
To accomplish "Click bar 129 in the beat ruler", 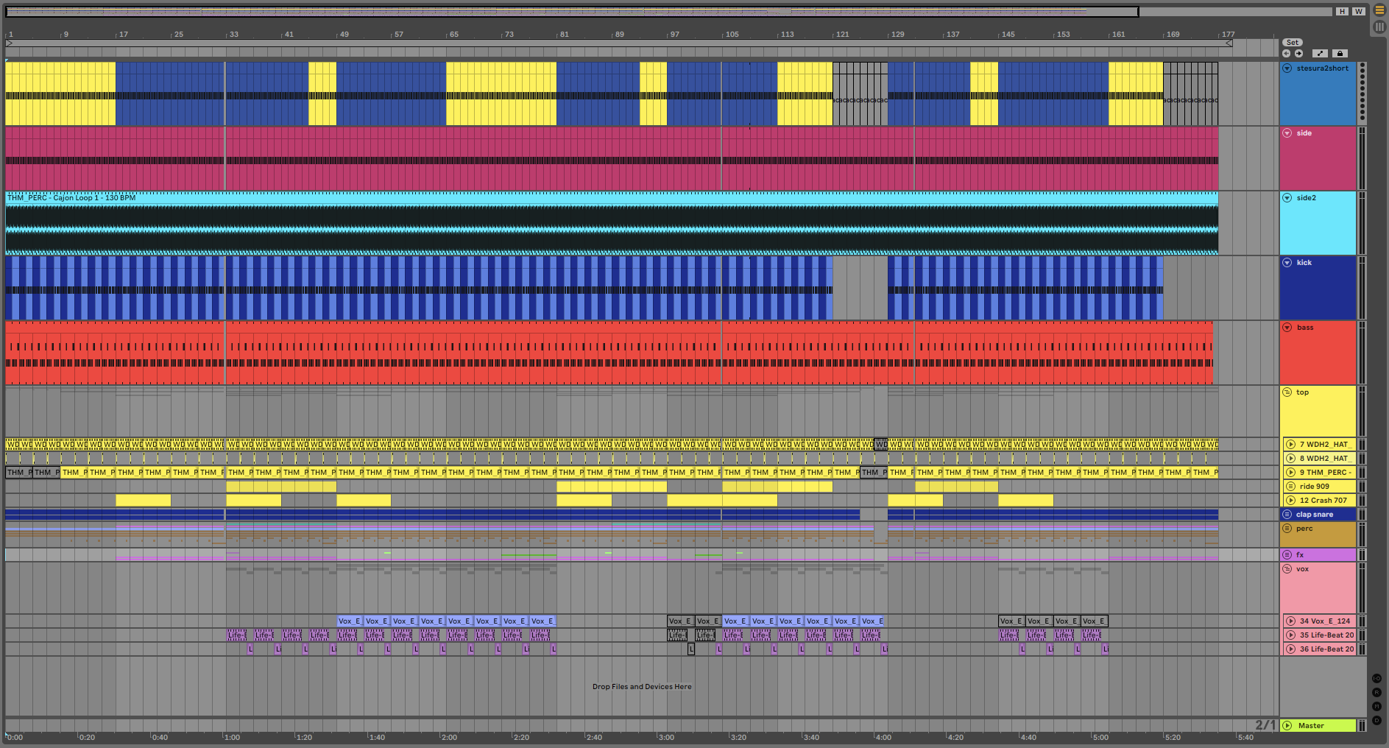I will [x=897, y=35].
